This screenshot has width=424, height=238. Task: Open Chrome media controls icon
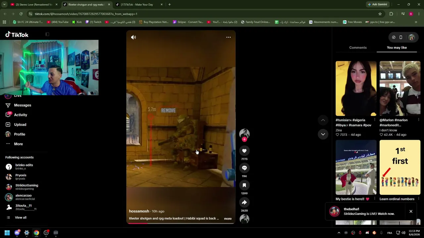pos(403,14)
